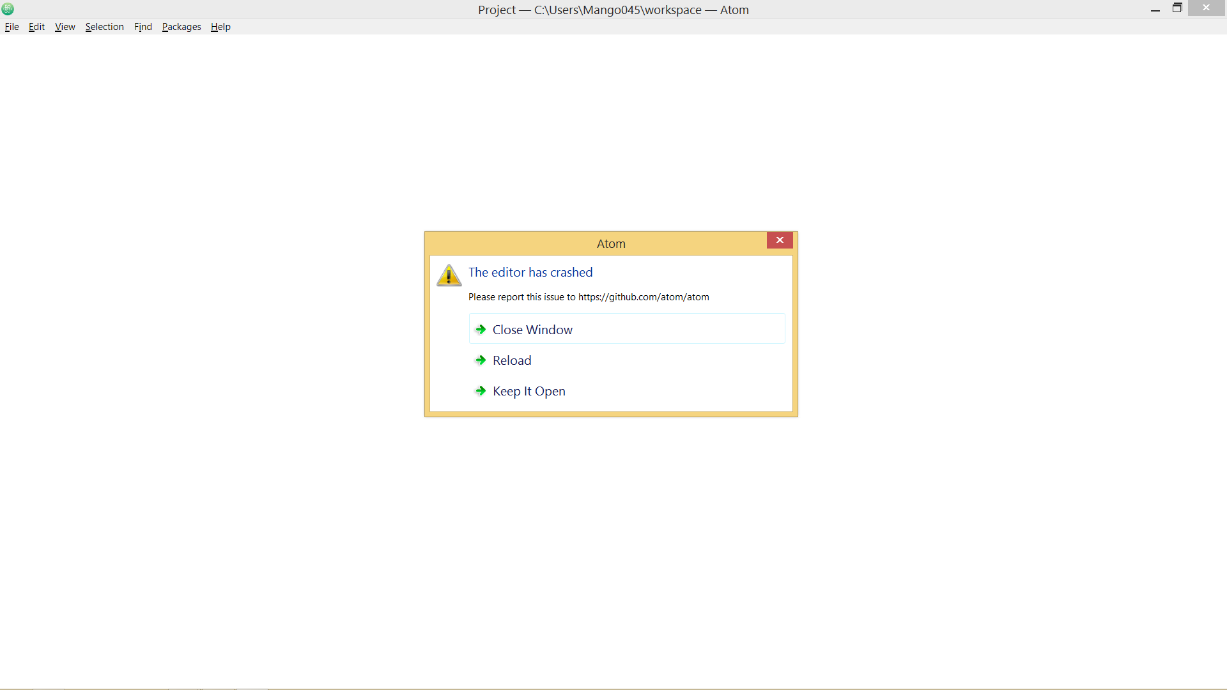This screenshot has height=690, width=1227.
Task: Click the dialog title text Atom
Action: pos(611,243)
